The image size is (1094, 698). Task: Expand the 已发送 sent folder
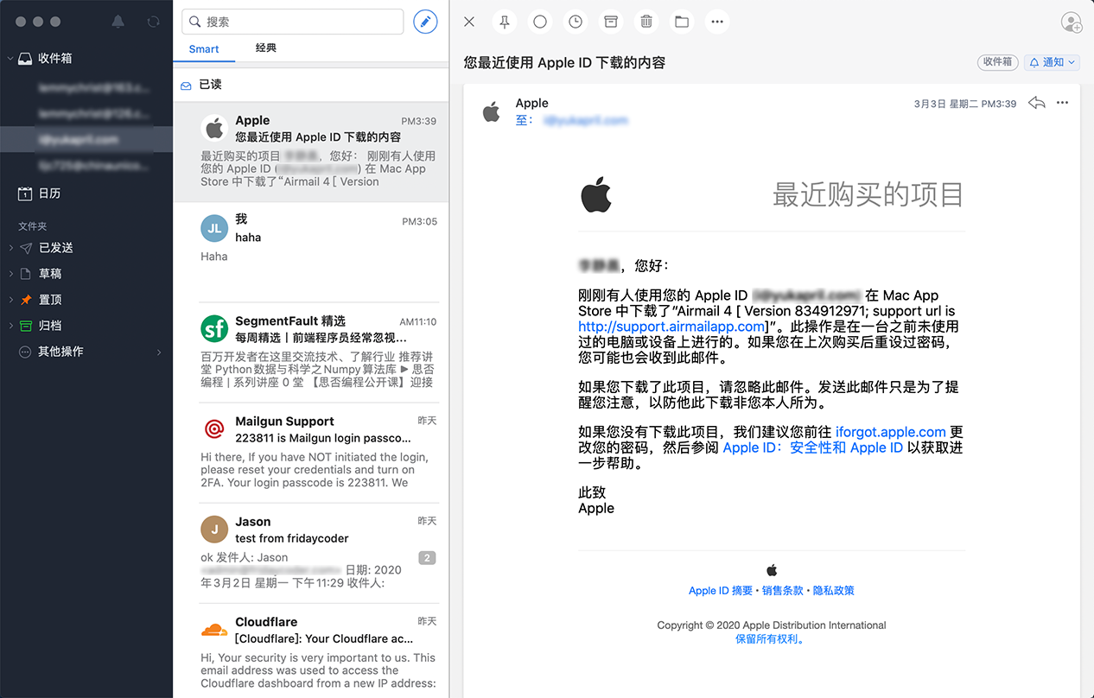(10, 248)
